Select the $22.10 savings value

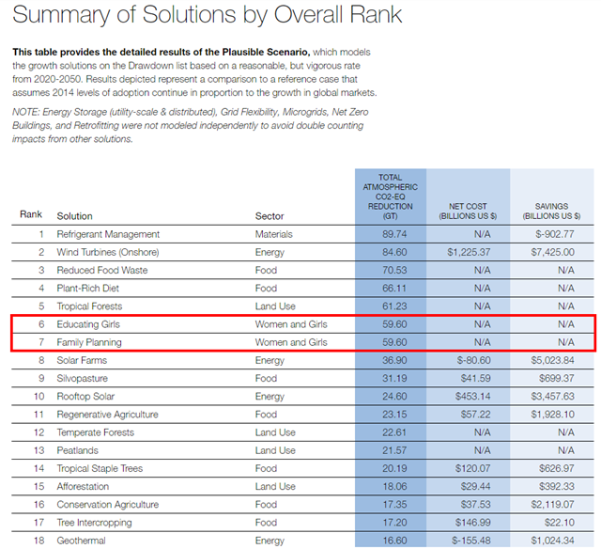(x=560, y=523)
